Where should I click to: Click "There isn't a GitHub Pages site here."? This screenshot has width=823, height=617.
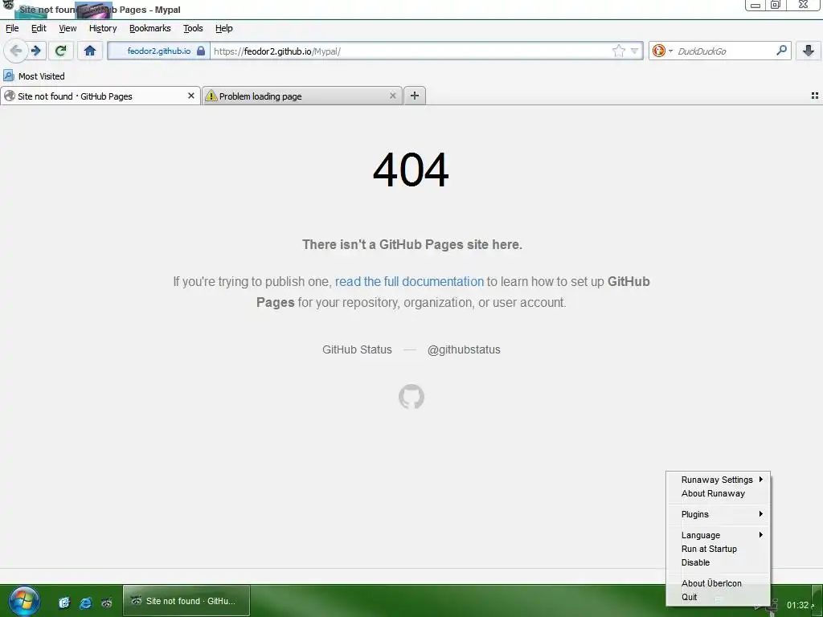tap(412, 244)
